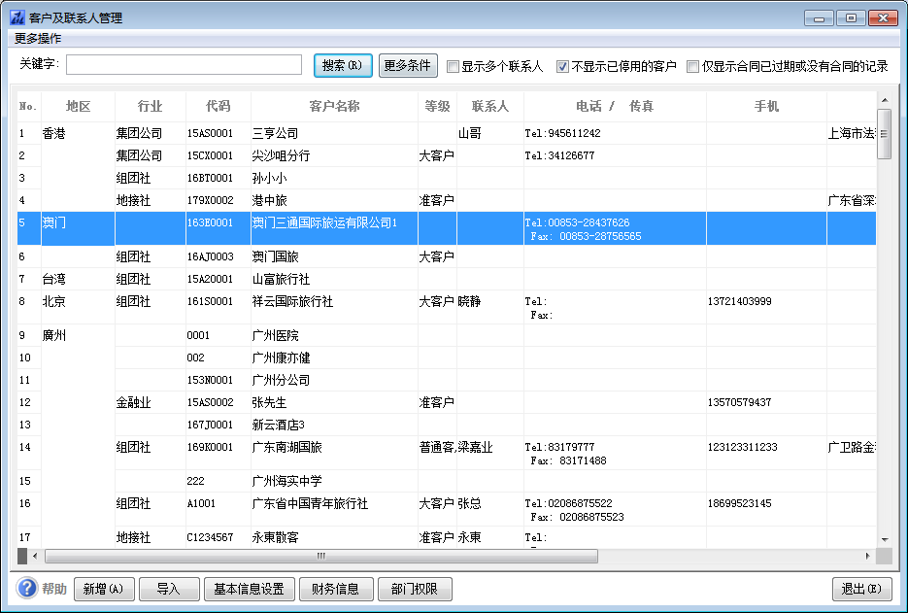The image size is (908, 613).
Task: Click the 退出(E) button
Action: click(861, 589)
